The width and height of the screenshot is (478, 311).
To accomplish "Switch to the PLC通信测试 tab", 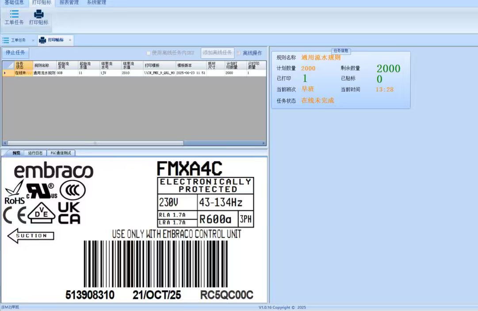I will [x=61, y=153].
